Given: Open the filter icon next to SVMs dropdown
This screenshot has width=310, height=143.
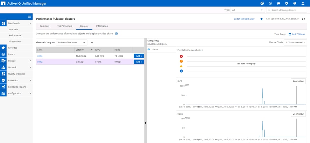Looking at the screenshot, I should click(x=92, y=43).
